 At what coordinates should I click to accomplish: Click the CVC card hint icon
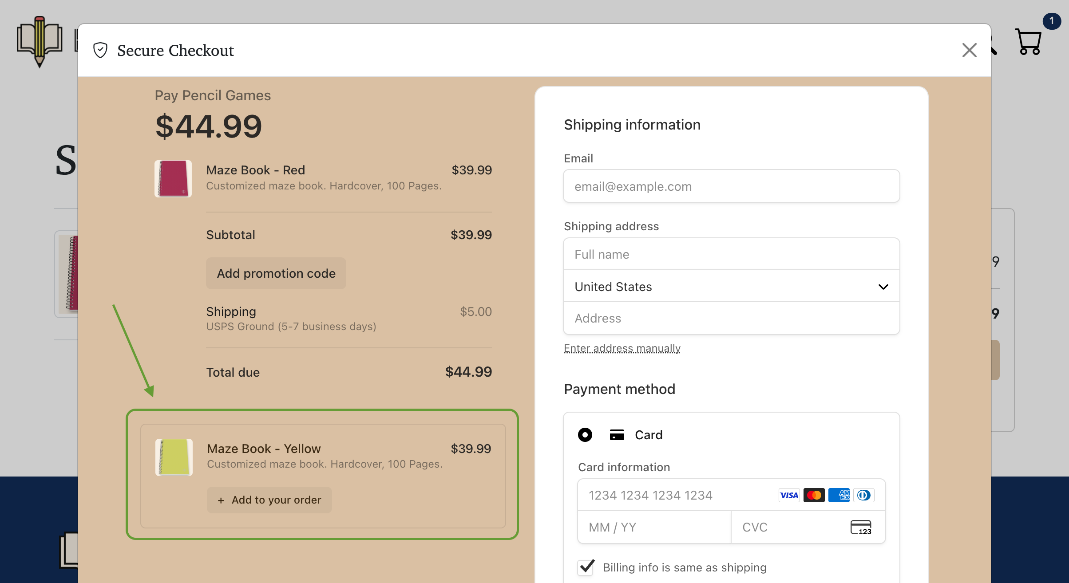click(861, 527)
